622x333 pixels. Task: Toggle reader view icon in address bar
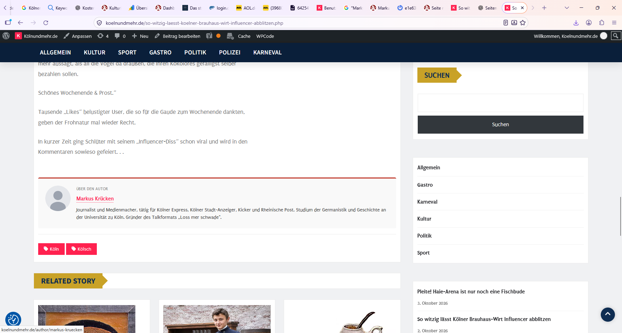click(506, 23)
